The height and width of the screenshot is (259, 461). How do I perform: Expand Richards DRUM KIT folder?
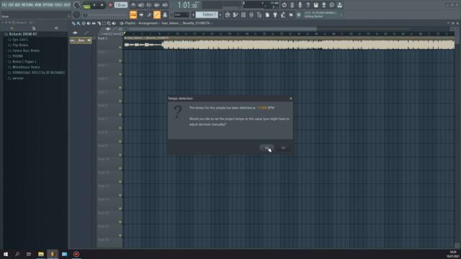pos(22,34)
